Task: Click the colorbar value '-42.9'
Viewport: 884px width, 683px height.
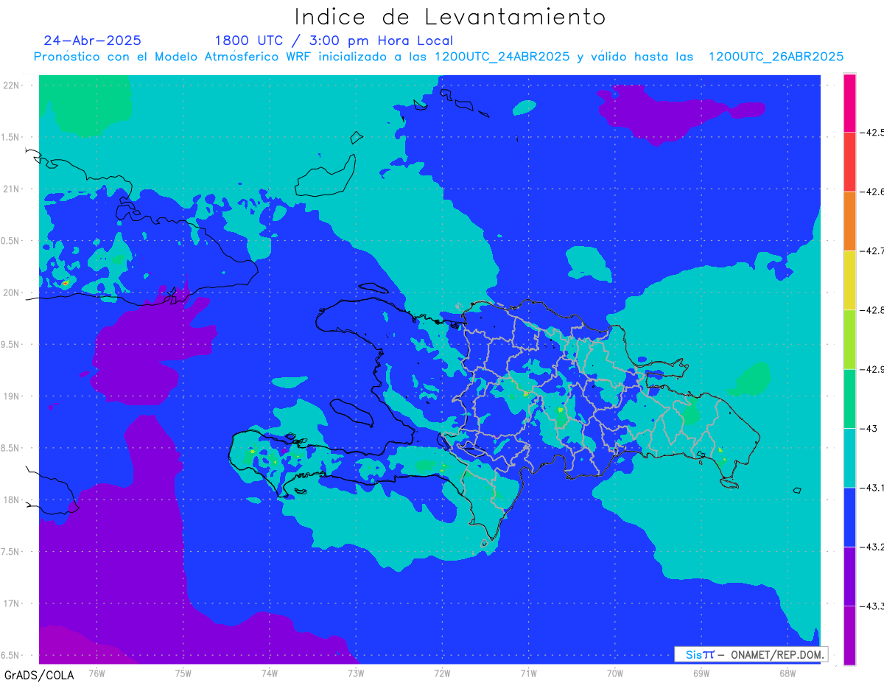Action: 873,369
